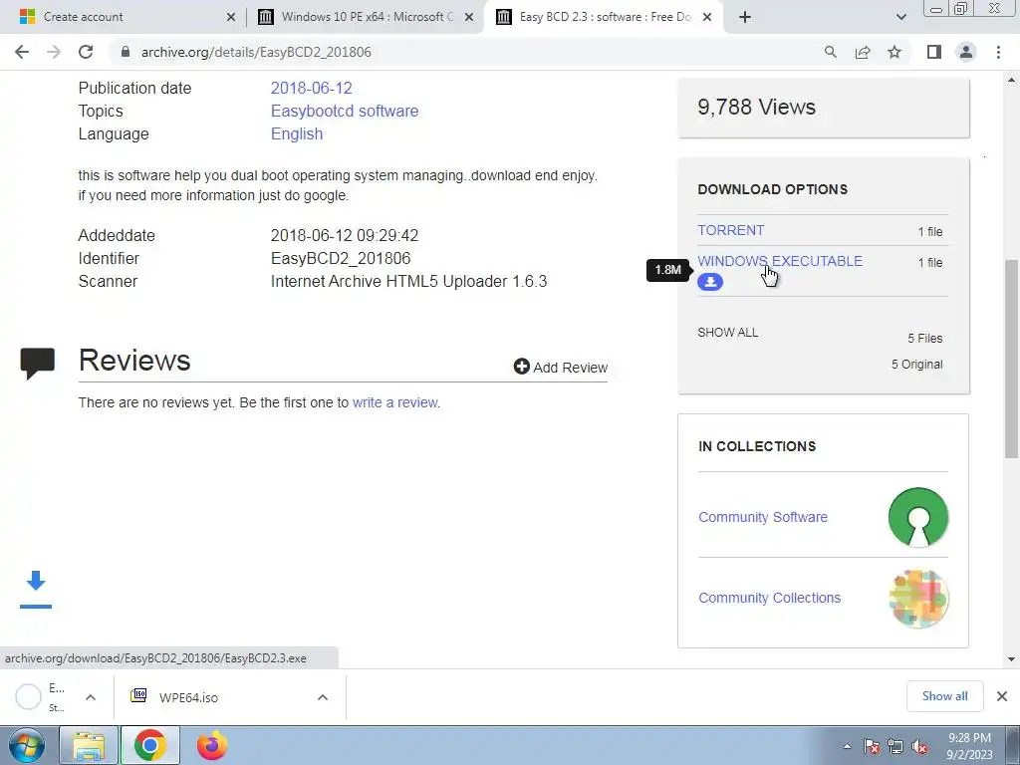Click the write a review link
The height and width of the screenshot is (765, 1020).
(x=394, y=402)
